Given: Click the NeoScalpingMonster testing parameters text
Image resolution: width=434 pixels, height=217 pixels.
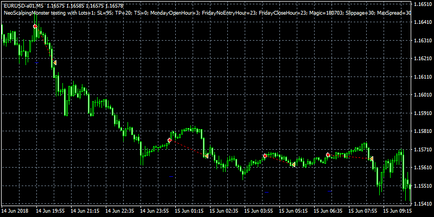Looking at the screenshot, I should pos(207,12).
